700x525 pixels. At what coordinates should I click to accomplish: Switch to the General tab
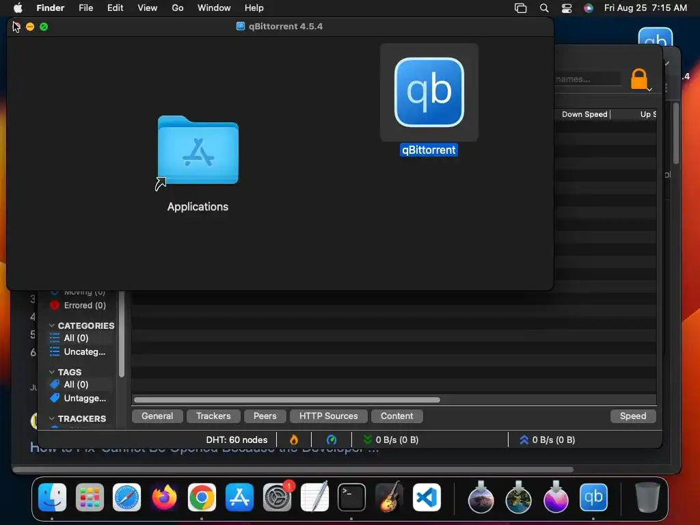tap(157, 416)
